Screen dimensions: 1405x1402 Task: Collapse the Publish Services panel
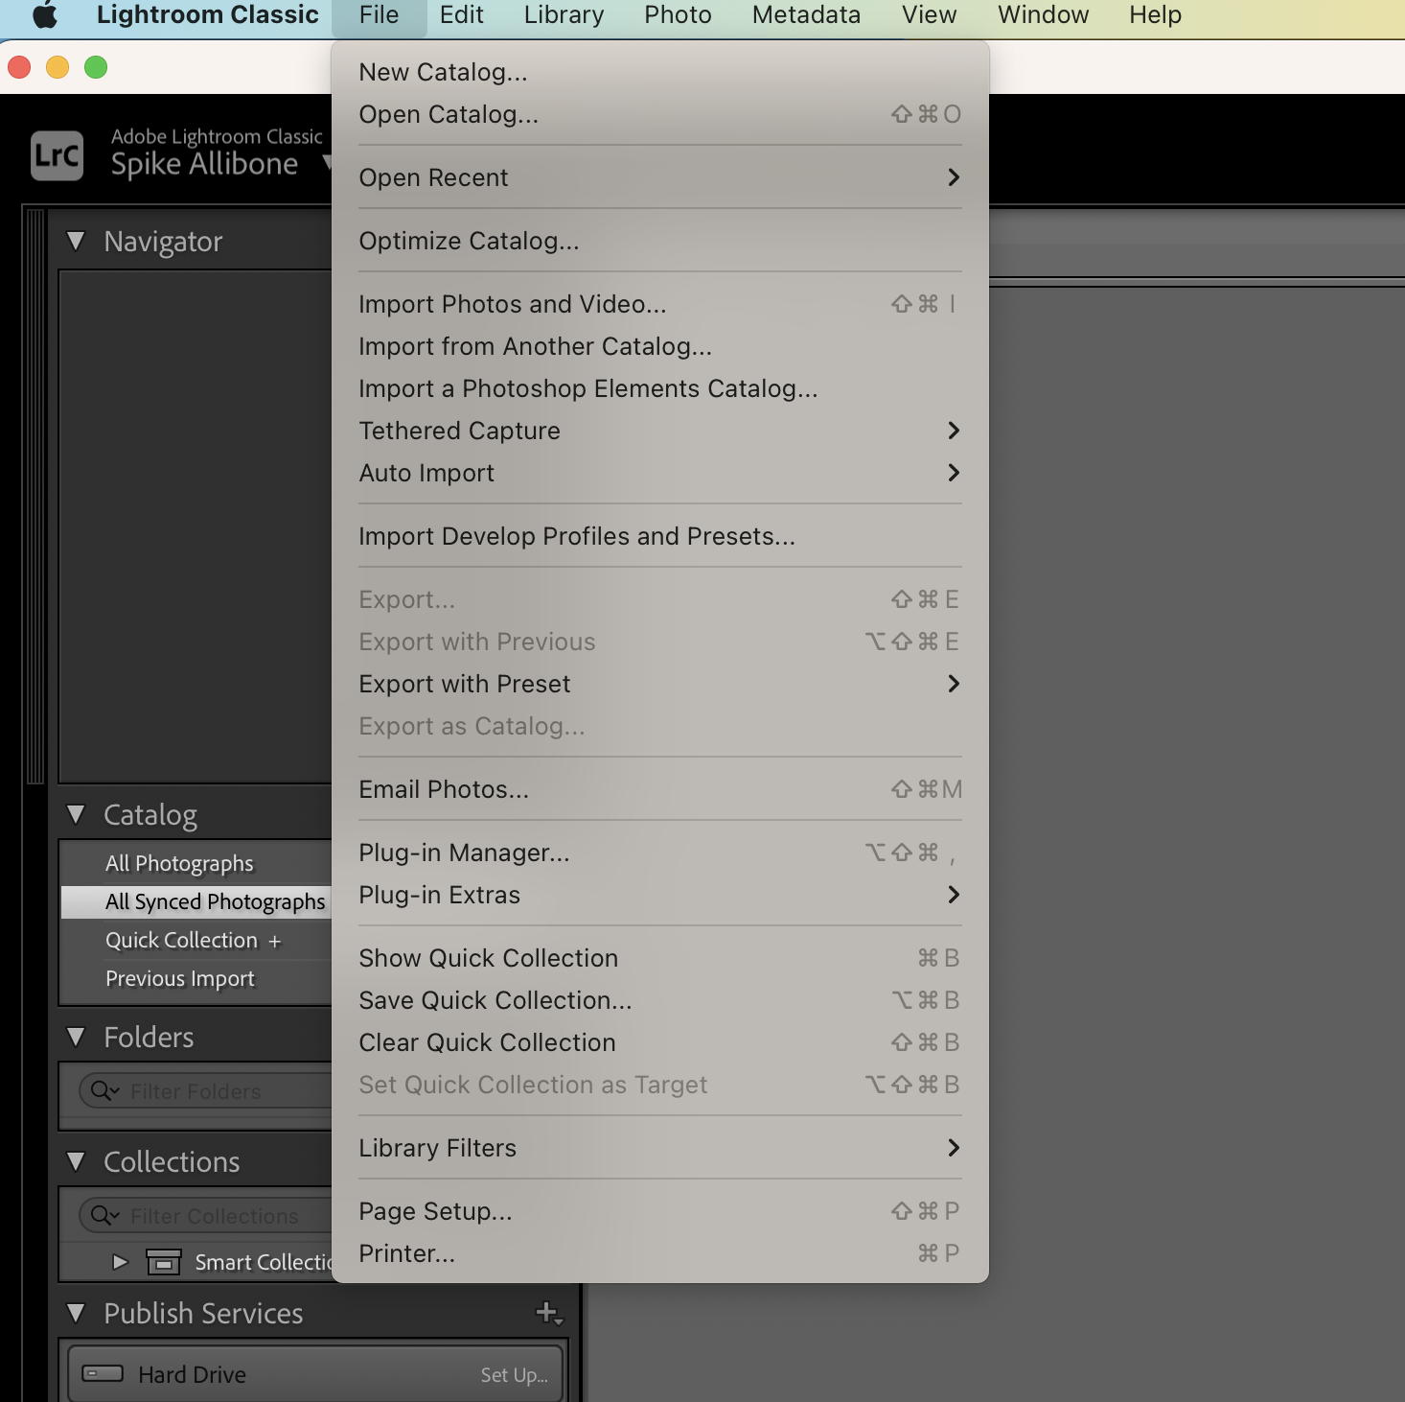point(77,1313)
